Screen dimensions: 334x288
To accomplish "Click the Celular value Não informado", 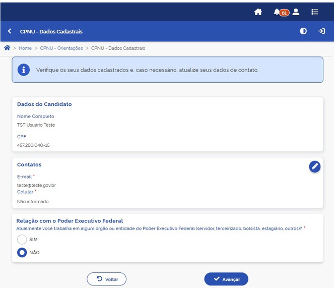I will tap(33, 201).
